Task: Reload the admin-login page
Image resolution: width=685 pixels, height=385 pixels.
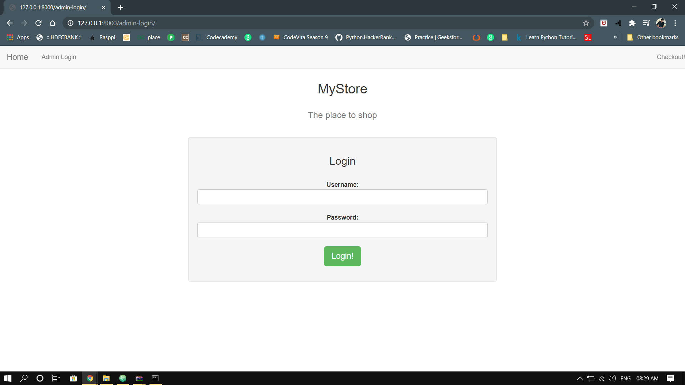Action: (38, 23)
